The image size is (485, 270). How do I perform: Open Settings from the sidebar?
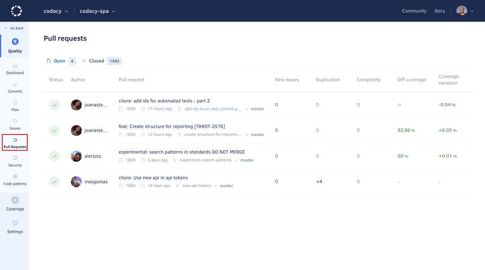(15, 227)
